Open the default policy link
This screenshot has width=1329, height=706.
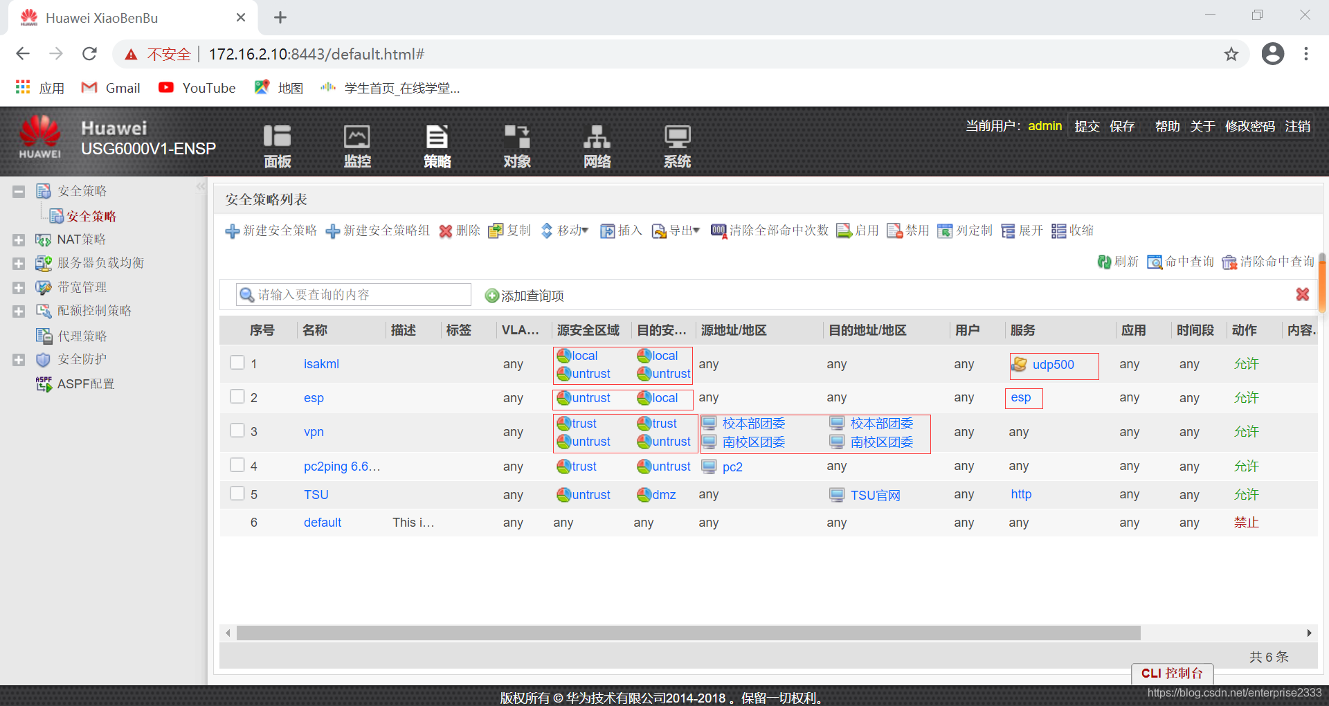pyautogui.click(x=323, y=523)
